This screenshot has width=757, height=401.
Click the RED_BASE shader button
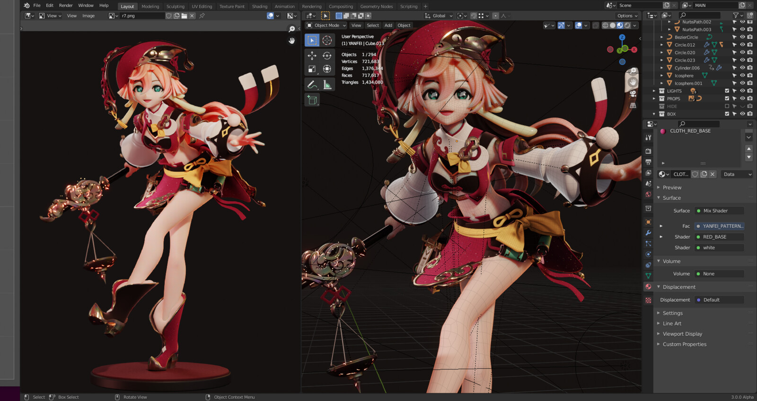coord(719,237)
